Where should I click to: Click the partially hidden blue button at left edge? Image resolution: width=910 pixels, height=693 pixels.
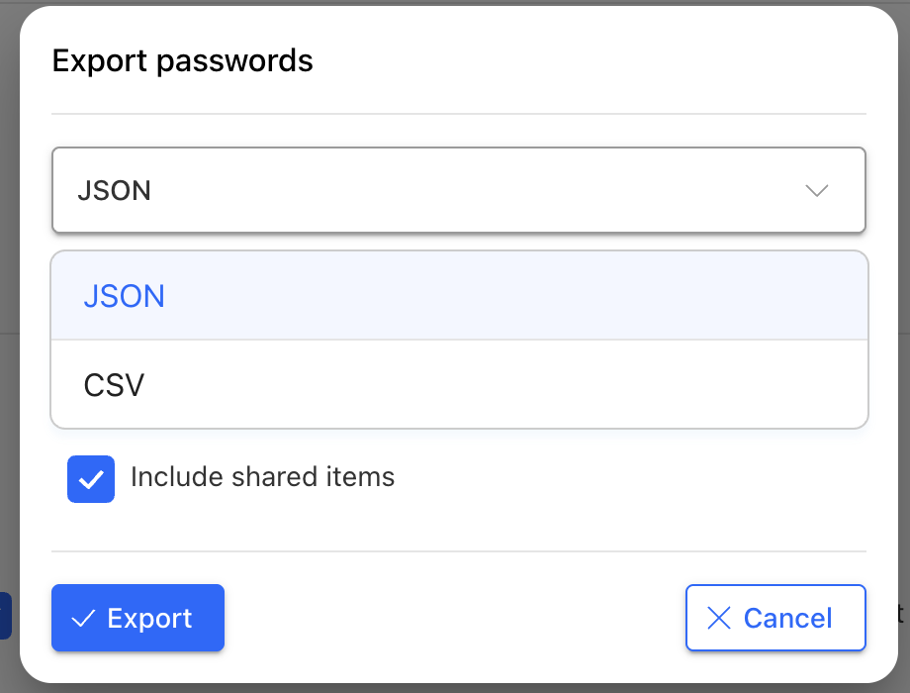(x=6, y=616)
